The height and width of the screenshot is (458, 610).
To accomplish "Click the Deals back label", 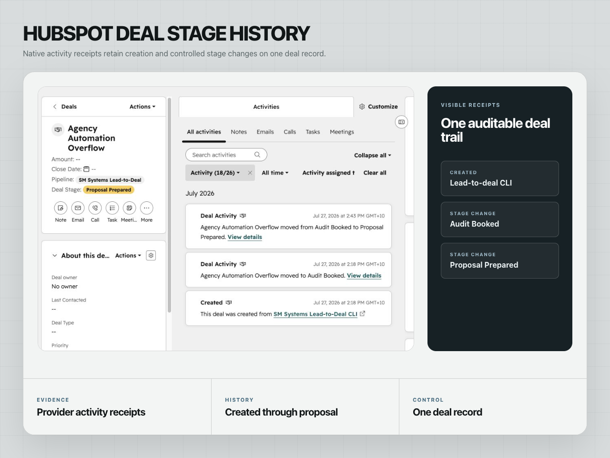I will click(x=69, y=107).
